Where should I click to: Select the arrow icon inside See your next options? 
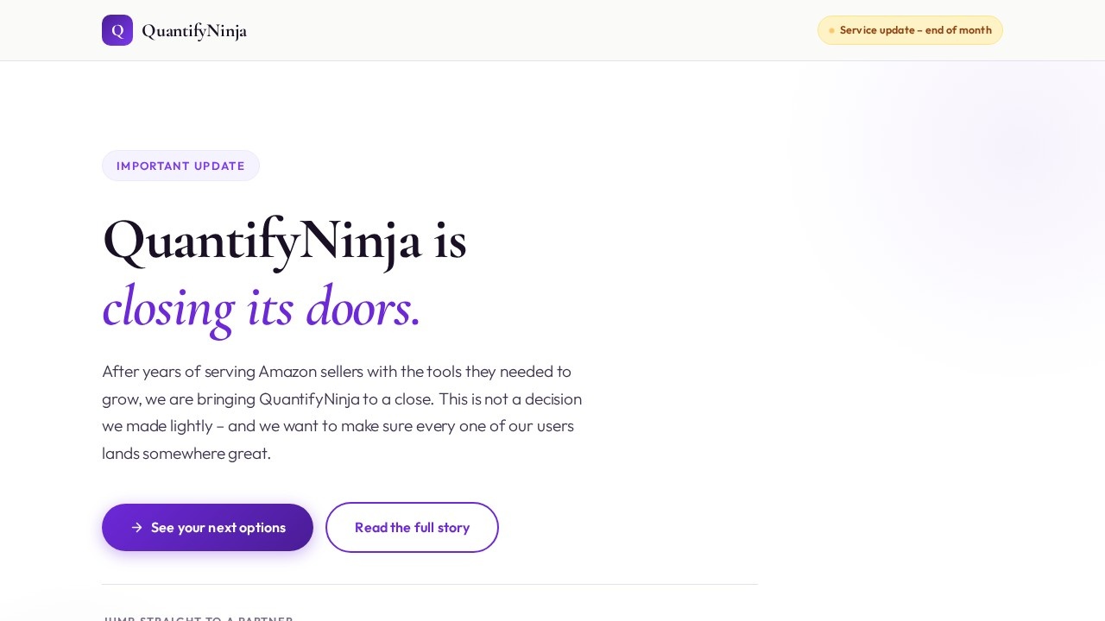[x=137, y=527]
